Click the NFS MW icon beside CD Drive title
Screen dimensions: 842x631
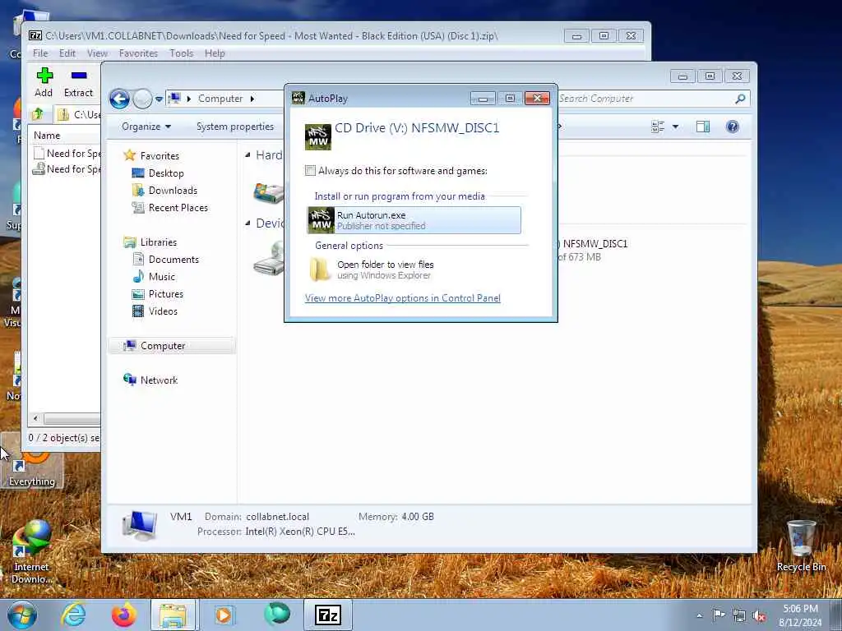(x=318, y=137)
